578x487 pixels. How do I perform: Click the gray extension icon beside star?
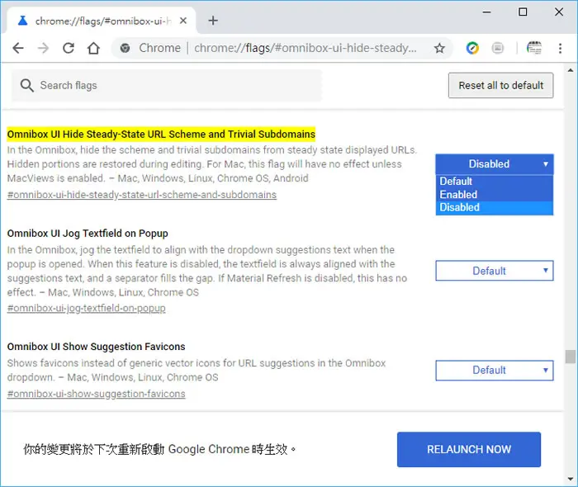[497, 48]
